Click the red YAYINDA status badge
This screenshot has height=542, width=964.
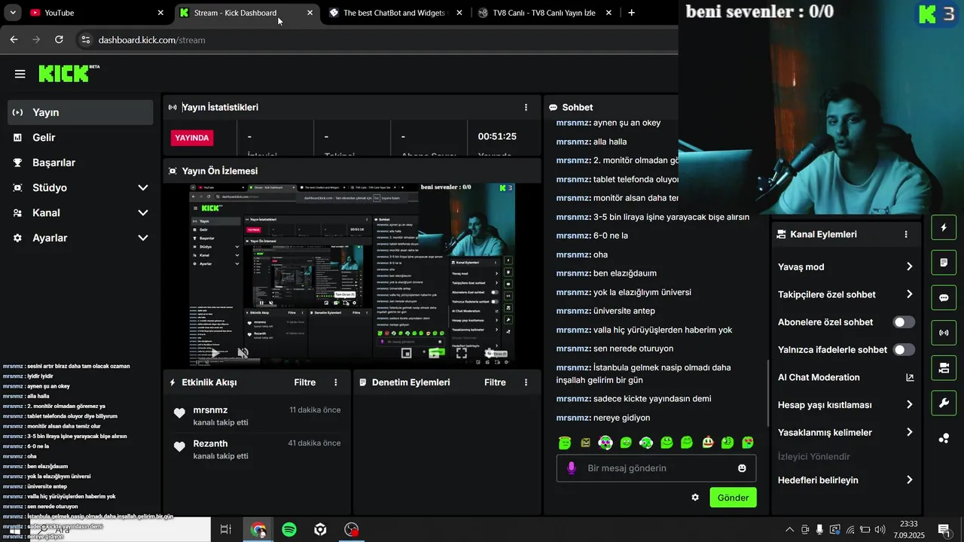[x=192, y=138]
